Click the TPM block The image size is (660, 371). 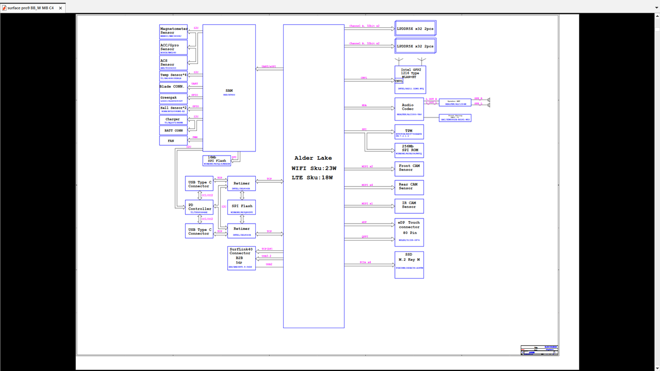tap(409, 131)
